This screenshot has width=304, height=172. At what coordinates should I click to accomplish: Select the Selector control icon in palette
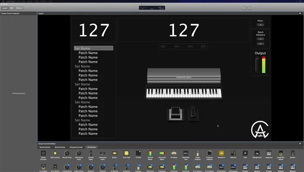(233, 153)
